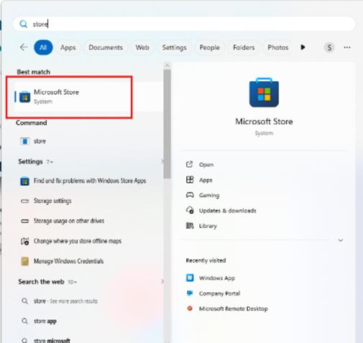Screen dimensions: 363x343
Task: Expand the Settings results section arrow
Action: coord(162,161)
